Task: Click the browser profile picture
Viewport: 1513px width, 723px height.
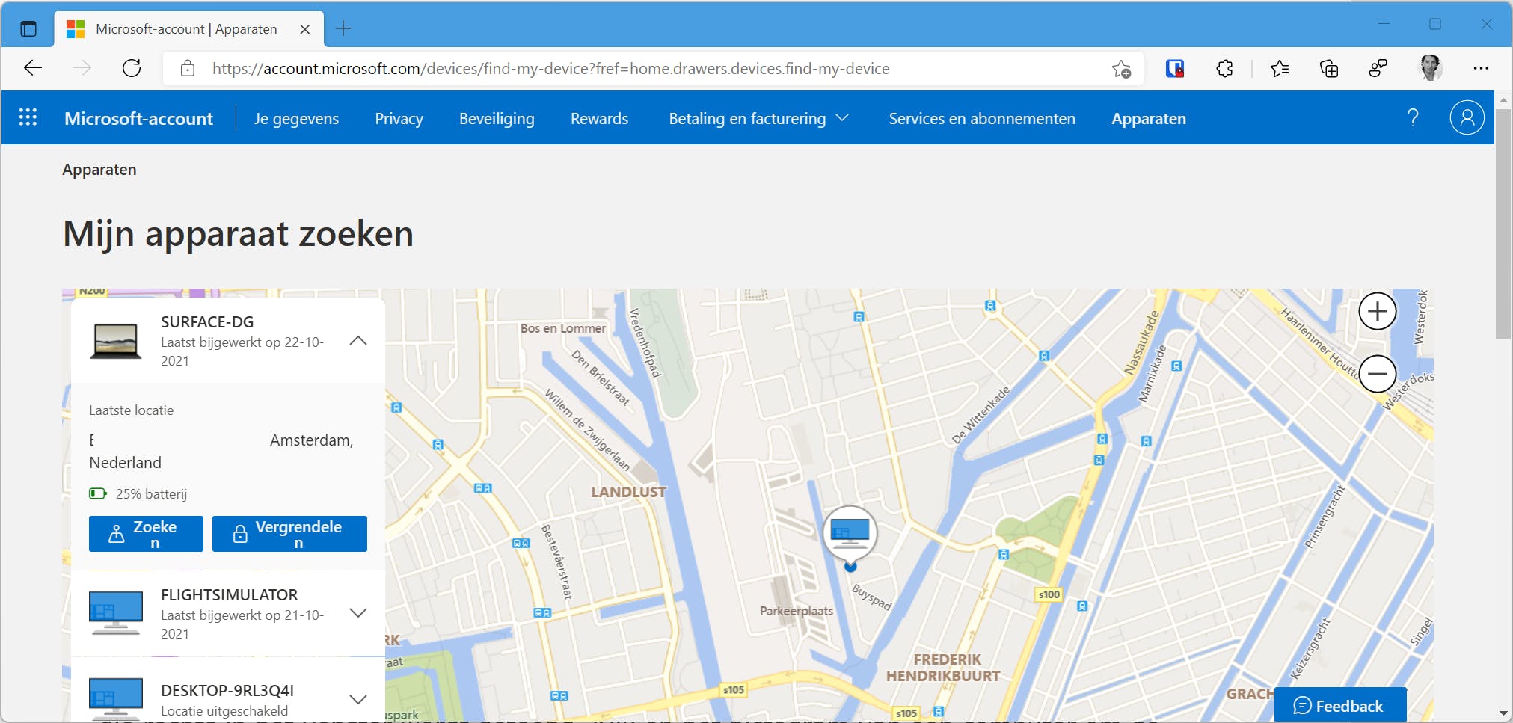Action: (x=1431, y=68)
